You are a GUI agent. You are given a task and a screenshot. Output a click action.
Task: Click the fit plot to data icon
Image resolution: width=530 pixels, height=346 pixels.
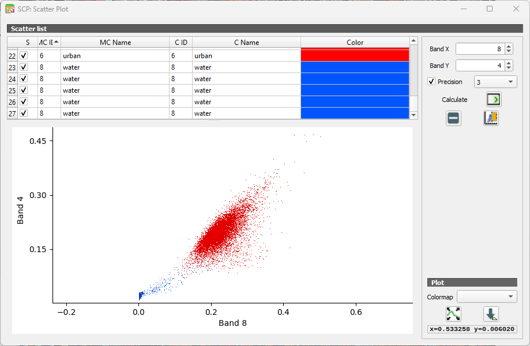(x=453, y=314)
